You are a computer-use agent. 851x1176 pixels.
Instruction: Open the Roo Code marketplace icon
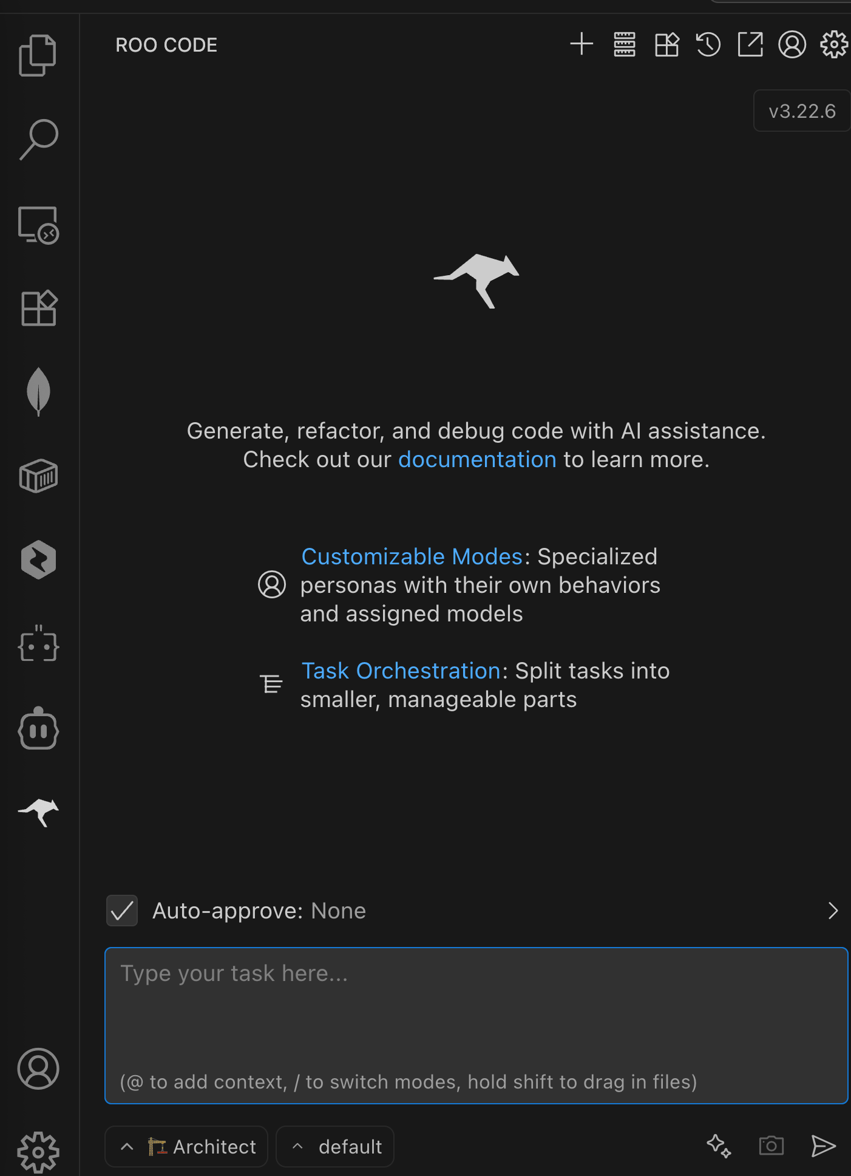coord(666,44)
